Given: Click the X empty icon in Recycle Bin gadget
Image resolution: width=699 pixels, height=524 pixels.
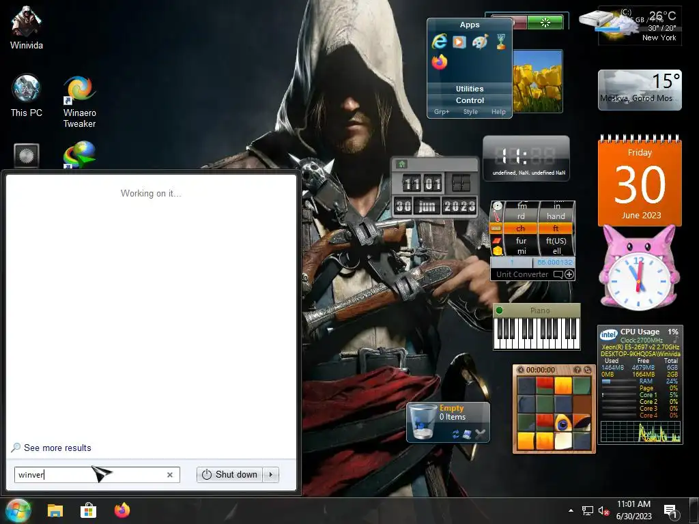Looking at the screenshot, I should click(x=480, y=433).
